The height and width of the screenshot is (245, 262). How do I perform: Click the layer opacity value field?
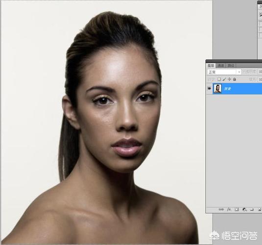(260, 72)
